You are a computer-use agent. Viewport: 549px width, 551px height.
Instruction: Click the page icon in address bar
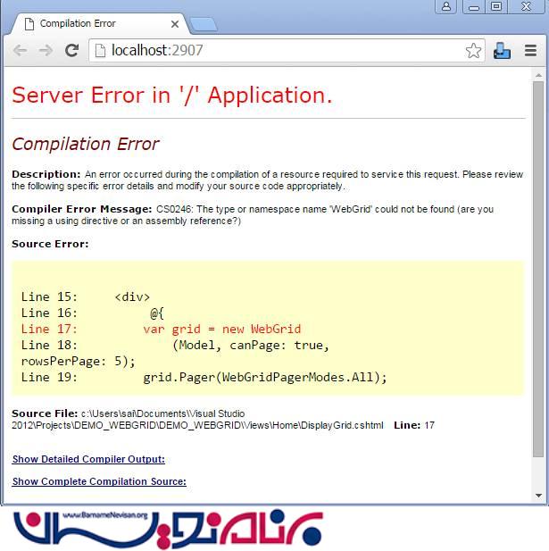coord(100,51)
